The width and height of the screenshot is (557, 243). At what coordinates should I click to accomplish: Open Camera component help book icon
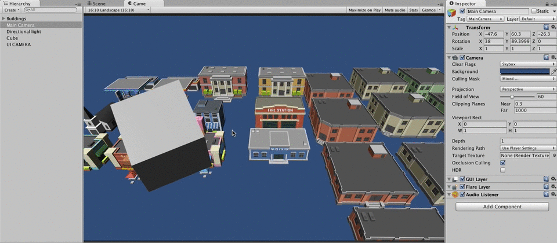[546, 58]
